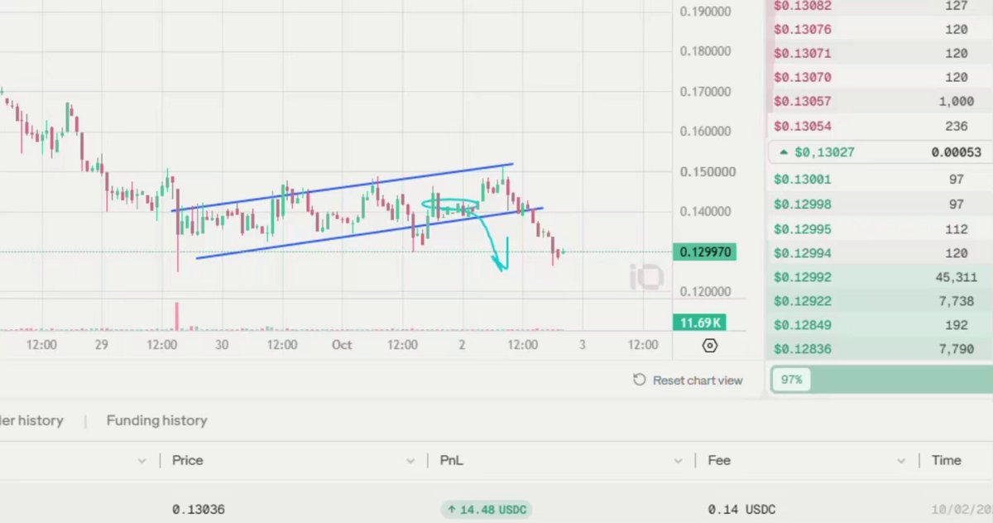This screenshot has width=993, height=523.
Task: Click the 236 ask size
Action: coord(956,127)
